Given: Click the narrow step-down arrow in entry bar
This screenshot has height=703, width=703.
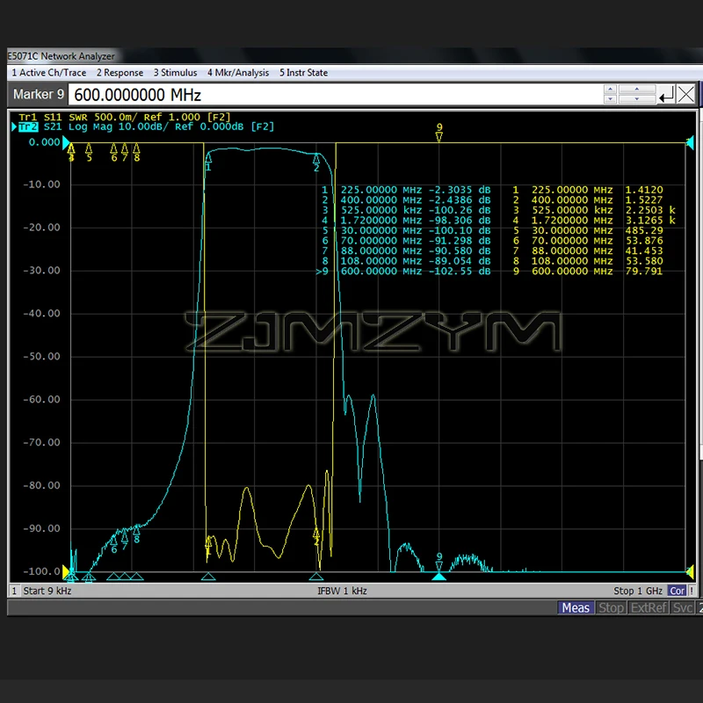Looking at the screenshot, I should tap(610, 99).
